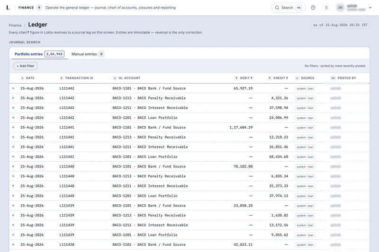This screenshot has height=252, width=379.
Task: Click credit amount 37,598.94
Action: (279, 108)
